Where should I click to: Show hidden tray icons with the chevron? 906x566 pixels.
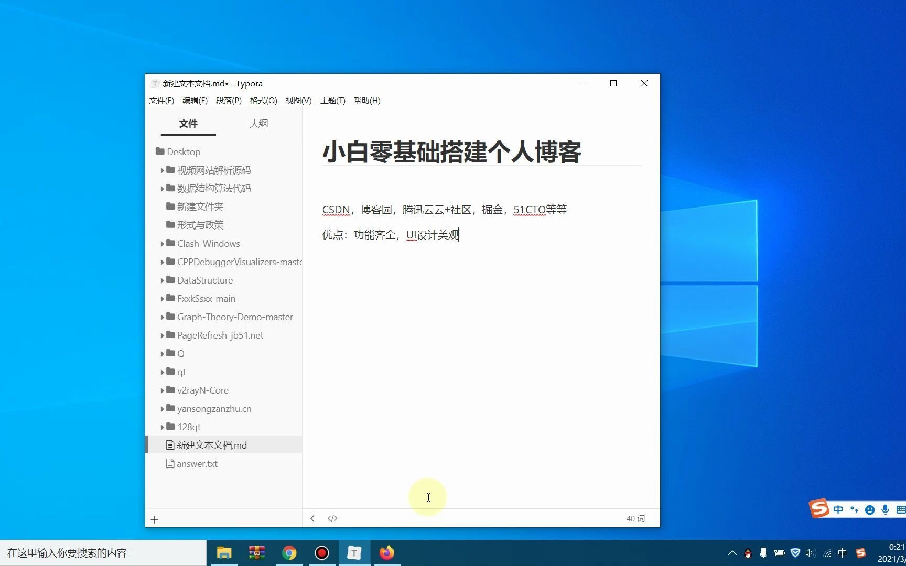tap(732, 553)
